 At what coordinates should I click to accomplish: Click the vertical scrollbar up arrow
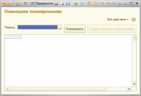pyautogui.click(x=134, y=37)
